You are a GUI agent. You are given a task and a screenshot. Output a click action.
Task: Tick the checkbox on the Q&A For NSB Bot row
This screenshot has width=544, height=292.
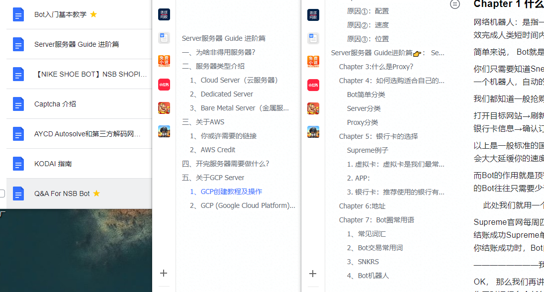(x=2, y=194)
